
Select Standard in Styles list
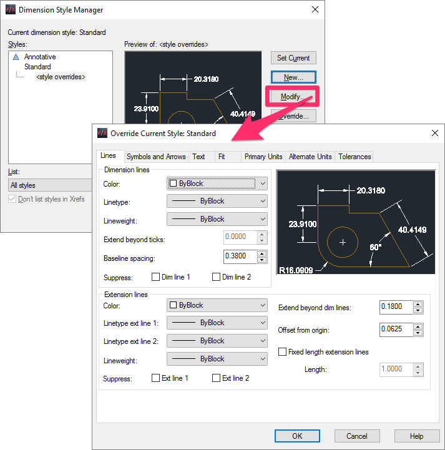tap(37, 67)
